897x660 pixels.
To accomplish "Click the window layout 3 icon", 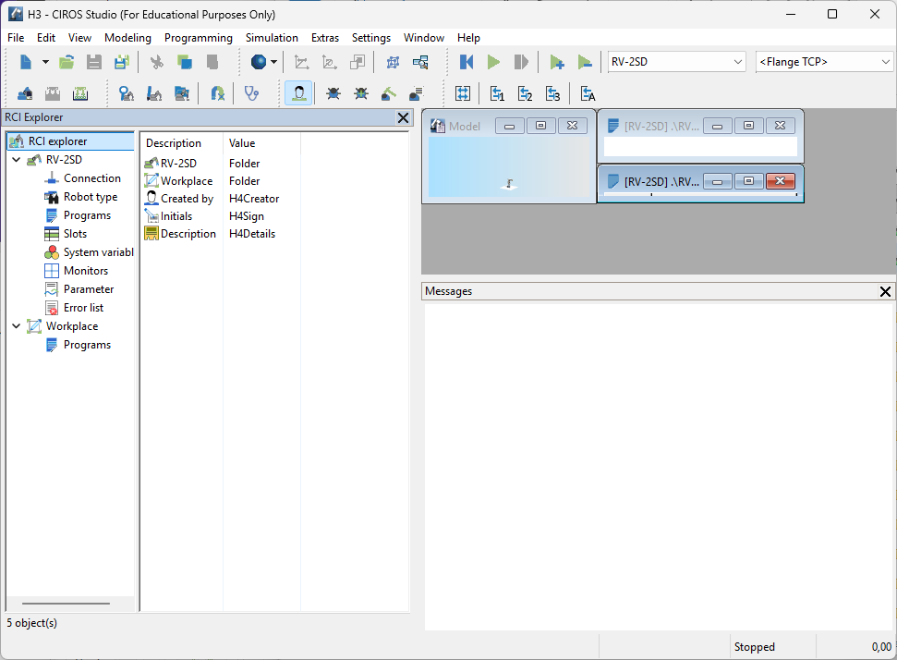I will pyautogui.click(x=552, y=93).
